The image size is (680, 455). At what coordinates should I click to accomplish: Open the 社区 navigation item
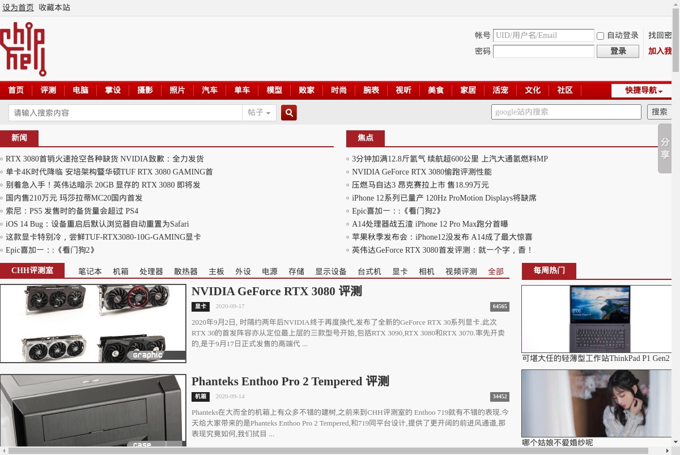[x=565, y=91]
